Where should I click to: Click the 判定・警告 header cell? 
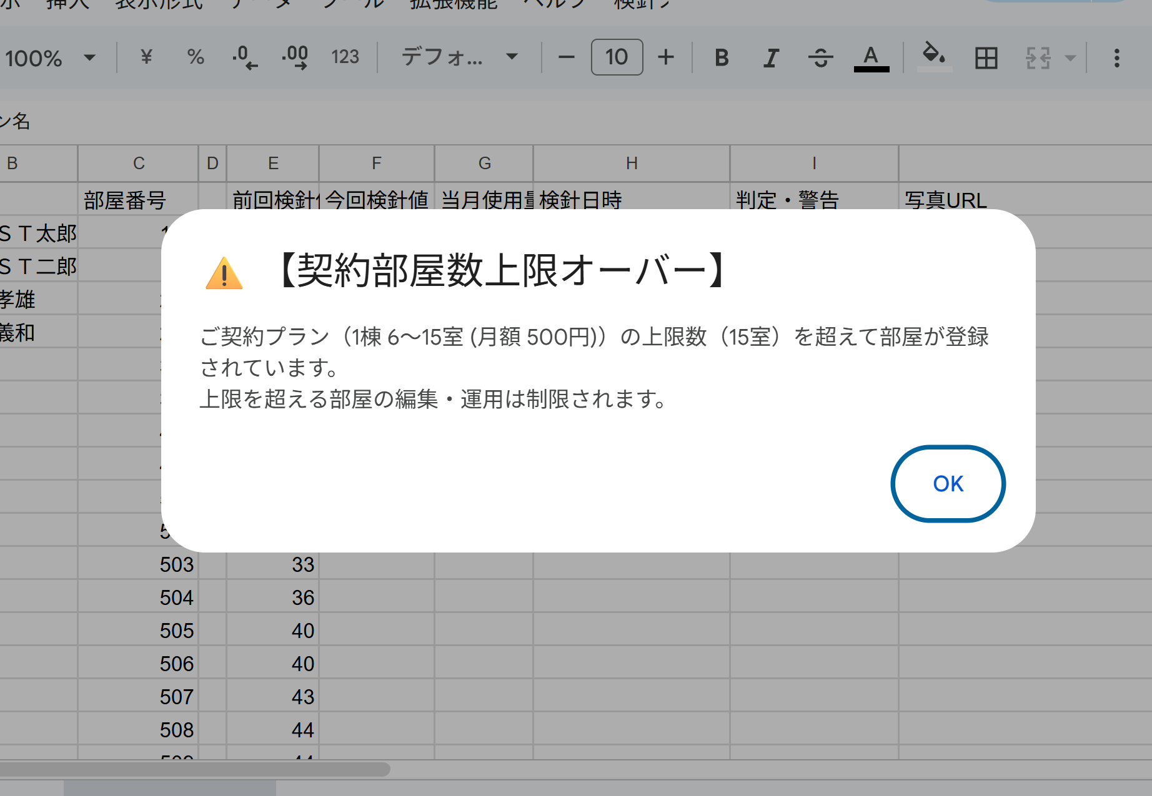point(814,200)
